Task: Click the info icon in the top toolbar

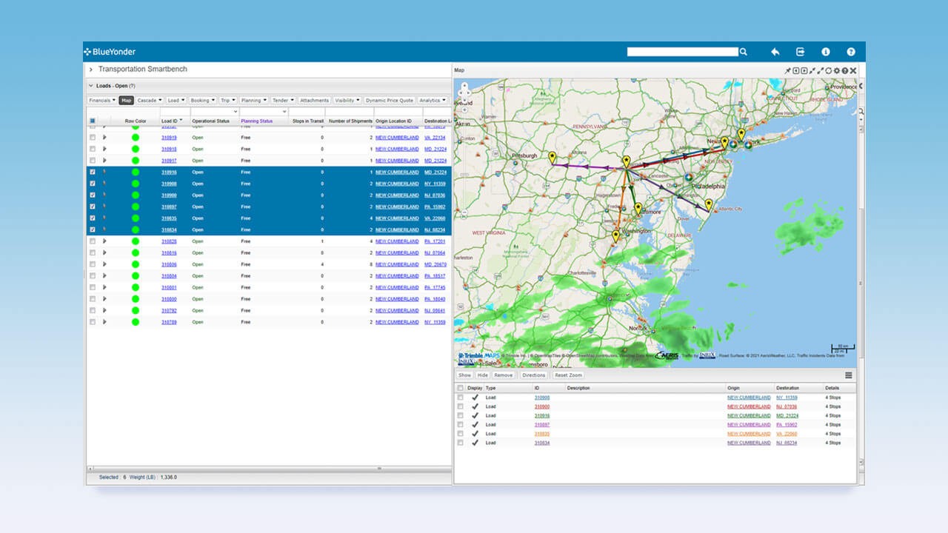Action: [825, 51]
